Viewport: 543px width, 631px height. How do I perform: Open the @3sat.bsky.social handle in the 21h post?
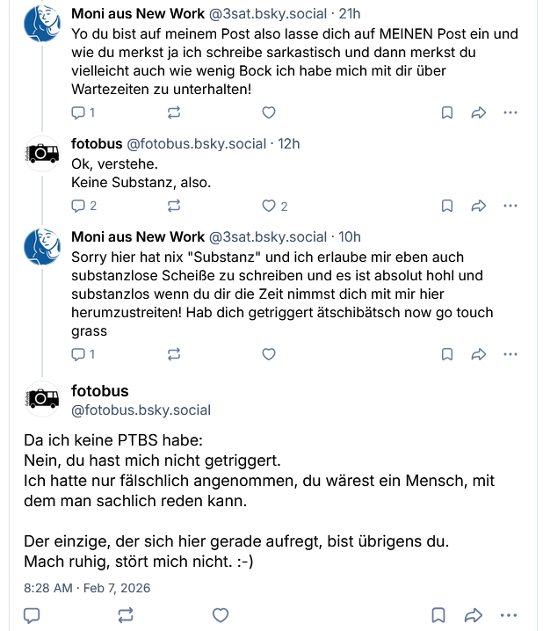267,14
